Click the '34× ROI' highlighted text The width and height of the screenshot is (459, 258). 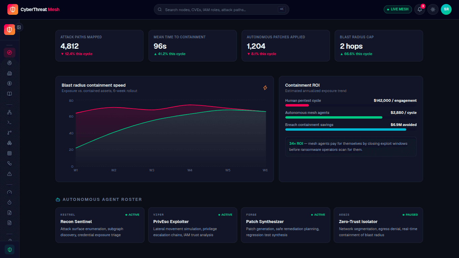point(296,143)
